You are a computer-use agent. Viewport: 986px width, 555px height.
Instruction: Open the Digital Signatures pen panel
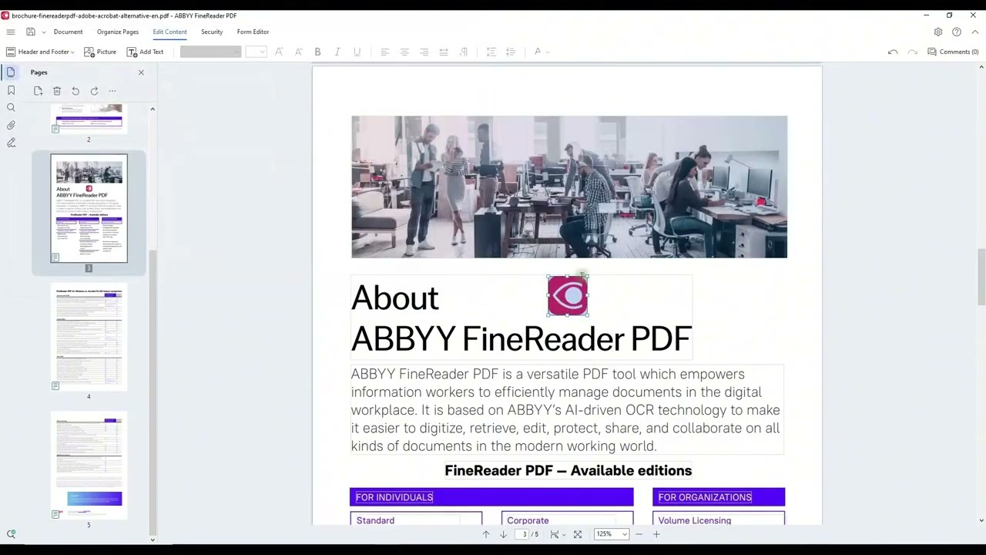[11, 143]
